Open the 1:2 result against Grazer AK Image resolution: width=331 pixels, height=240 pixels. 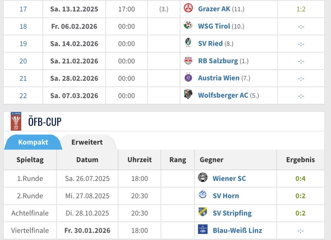point(301,9)
